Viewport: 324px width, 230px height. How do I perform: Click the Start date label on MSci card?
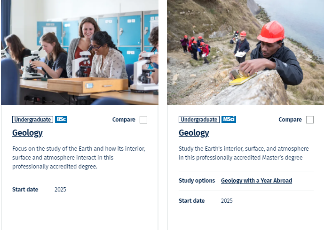point(191,201)
